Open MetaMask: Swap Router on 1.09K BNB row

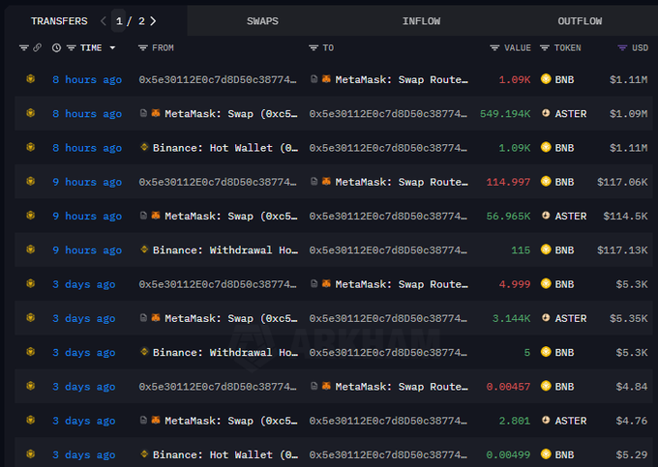coord(402,79)
